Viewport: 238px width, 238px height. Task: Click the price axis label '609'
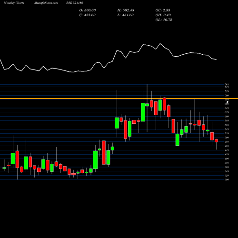point(227,117)
